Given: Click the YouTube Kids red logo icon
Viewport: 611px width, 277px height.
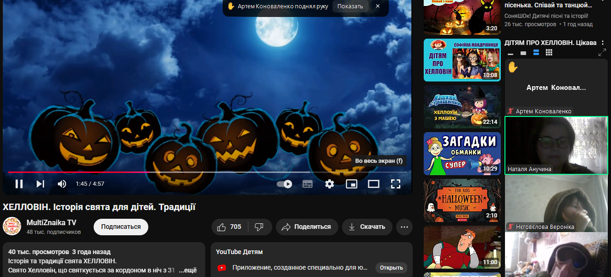Looking at the screenshot, I should click(222, 268).
